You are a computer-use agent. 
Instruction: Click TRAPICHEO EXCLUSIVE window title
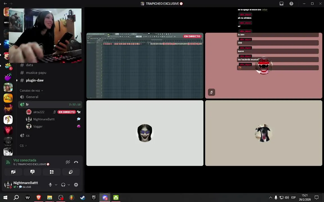[162, 3]
